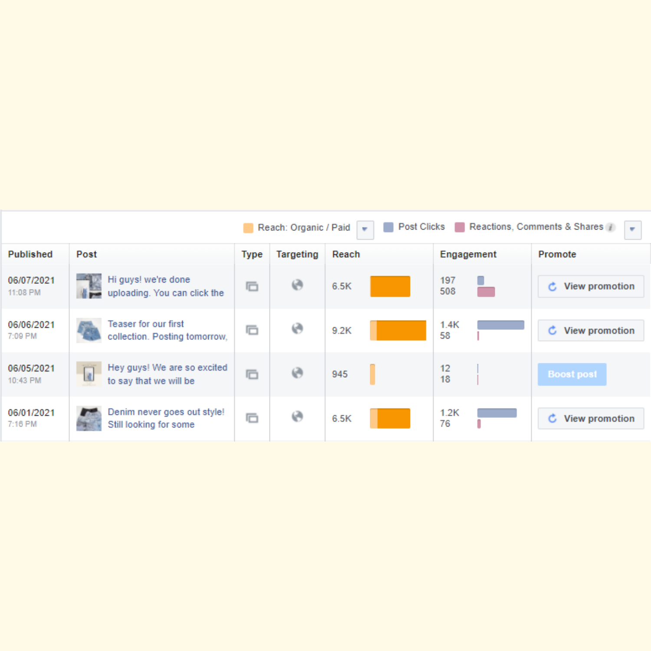Image resolution: width=651 pixels, height=651 pixels.
Task: Click the Type column header
Action: pos(252,254)
